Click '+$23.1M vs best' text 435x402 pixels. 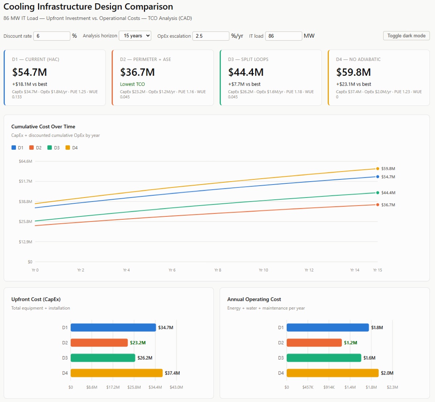tap(353, 84)
